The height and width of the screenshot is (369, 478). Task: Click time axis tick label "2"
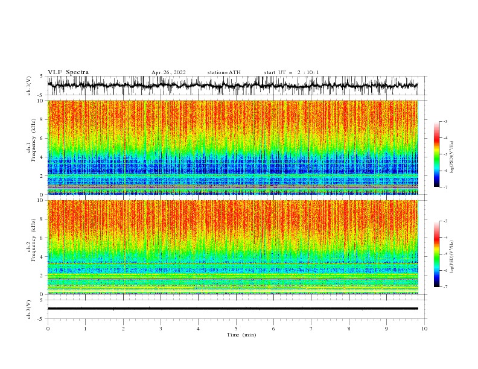pyautogui.click(x=123, y=329)
